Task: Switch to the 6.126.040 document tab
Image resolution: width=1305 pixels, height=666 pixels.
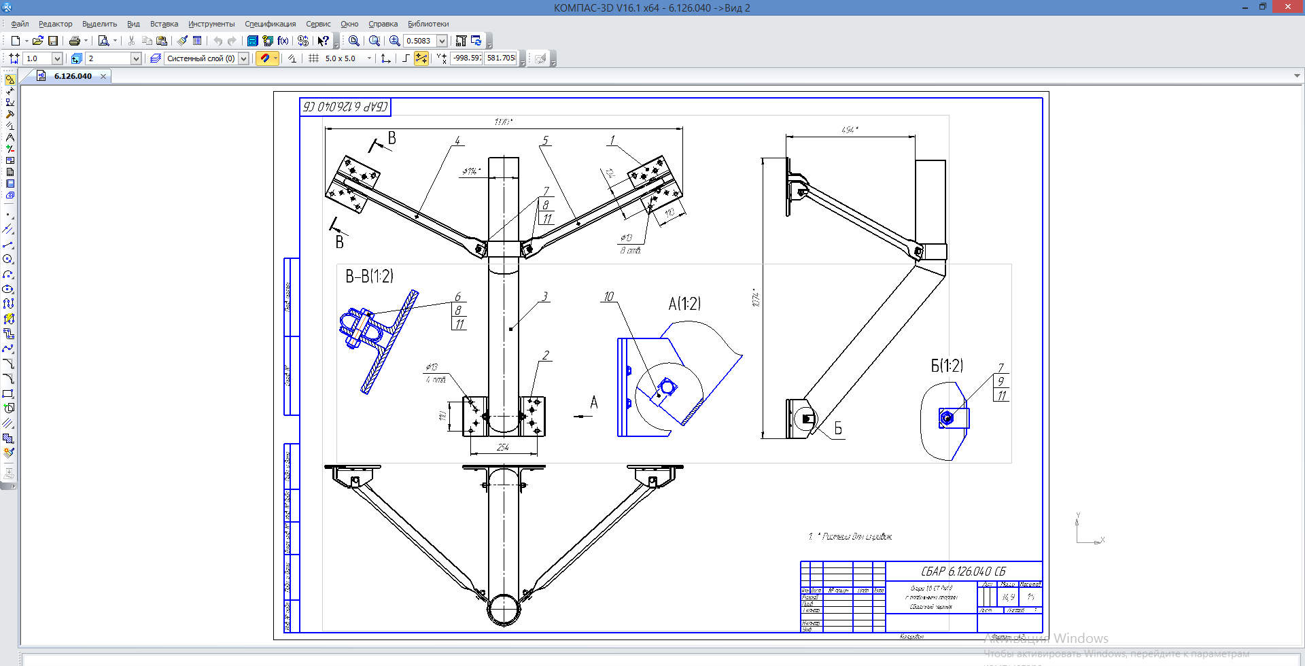Action: (73, 76)
